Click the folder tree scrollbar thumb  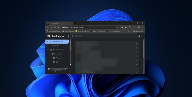pyautogui.click(x=70, y=46)
